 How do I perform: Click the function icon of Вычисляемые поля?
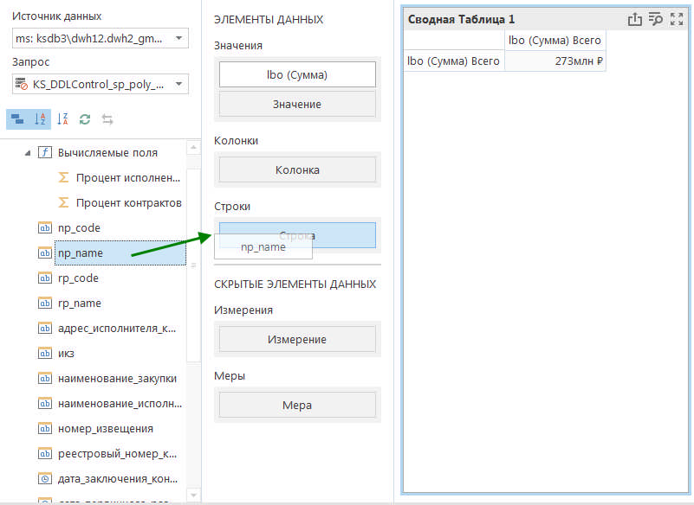(x=45, y=152)
